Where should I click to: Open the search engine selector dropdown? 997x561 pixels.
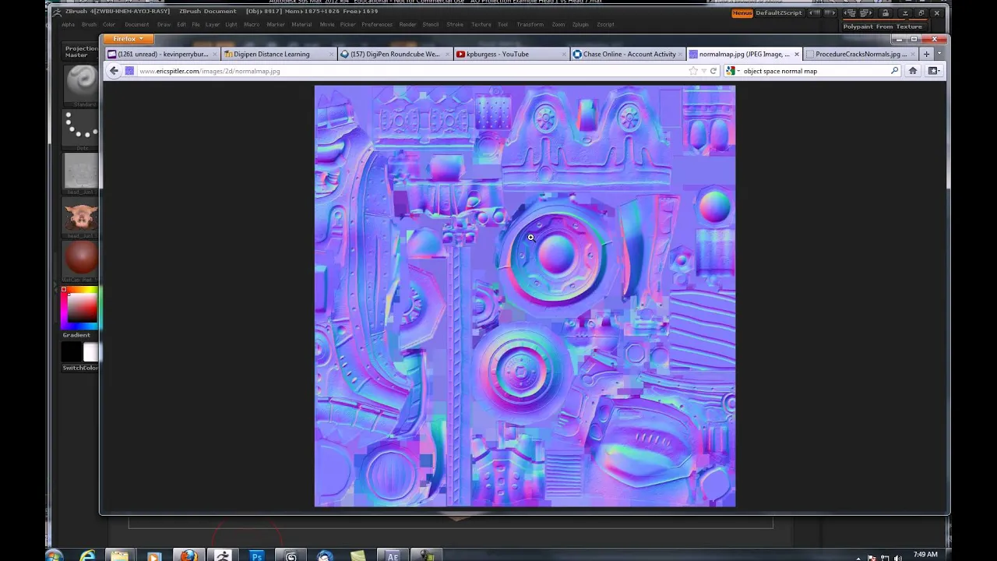[732, 71]
